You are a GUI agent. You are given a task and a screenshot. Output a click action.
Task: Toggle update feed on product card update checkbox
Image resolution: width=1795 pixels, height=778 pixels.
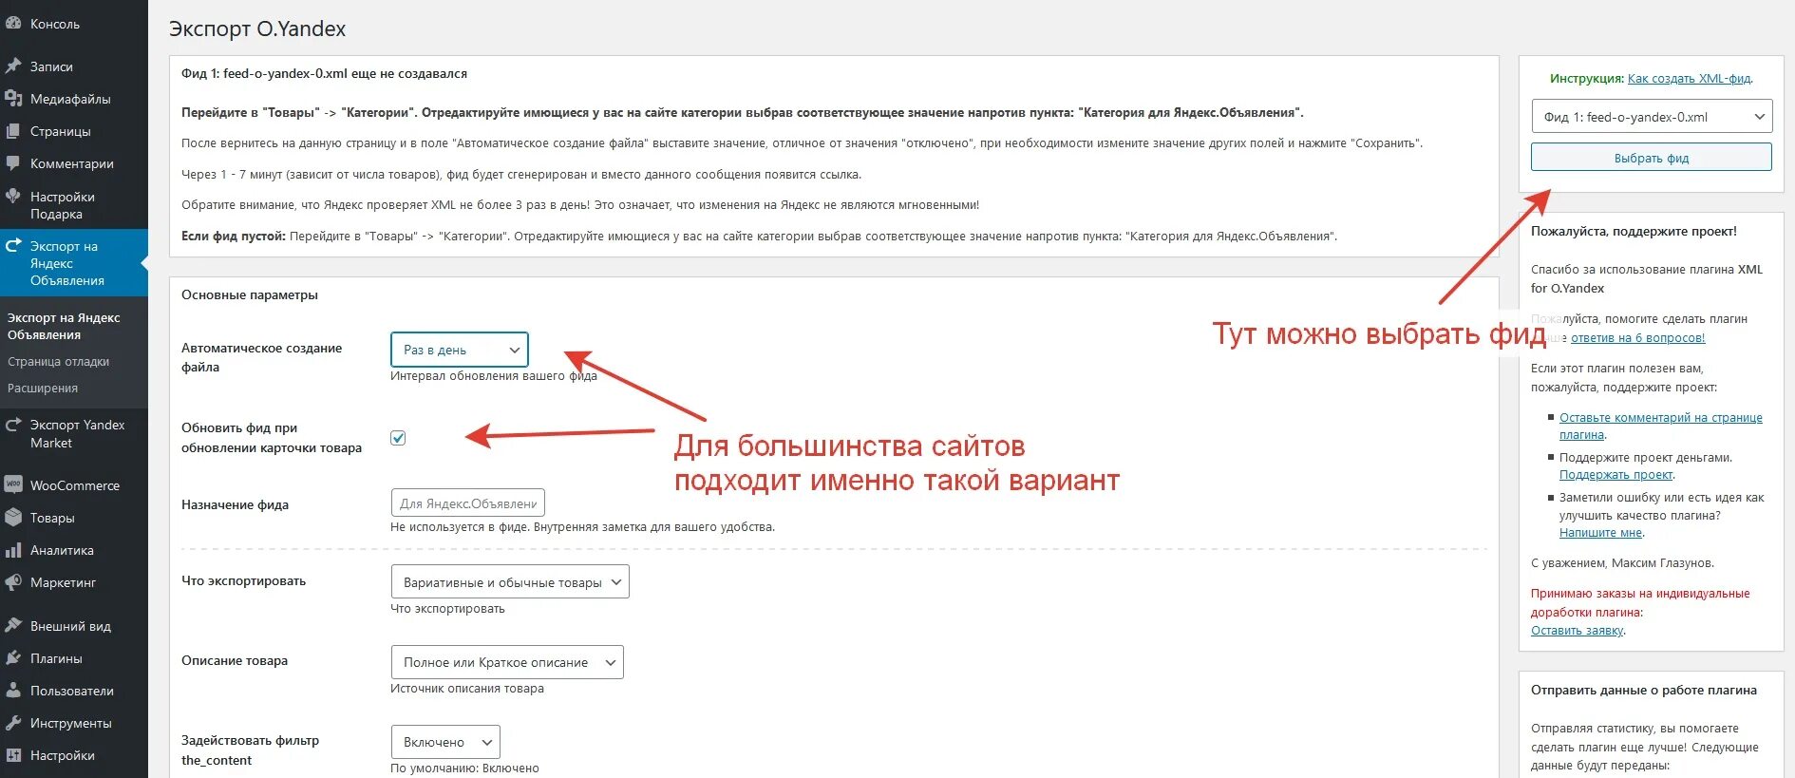pos(398,438)
